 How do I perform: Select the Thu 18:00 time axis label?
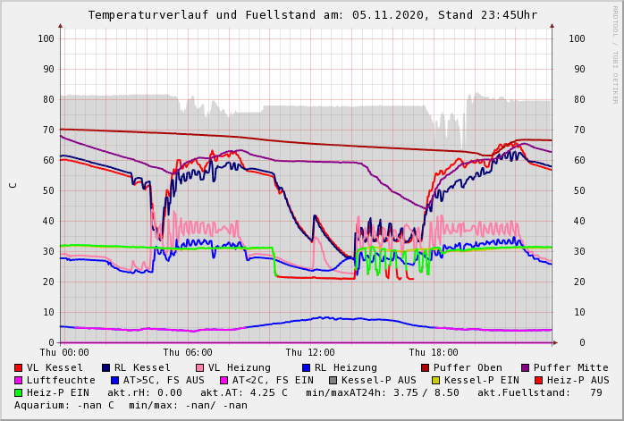point(433,353)
